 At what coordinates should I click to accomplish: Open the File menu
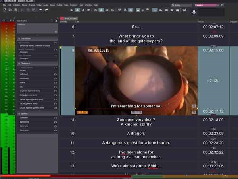click(x=4, y=5)
